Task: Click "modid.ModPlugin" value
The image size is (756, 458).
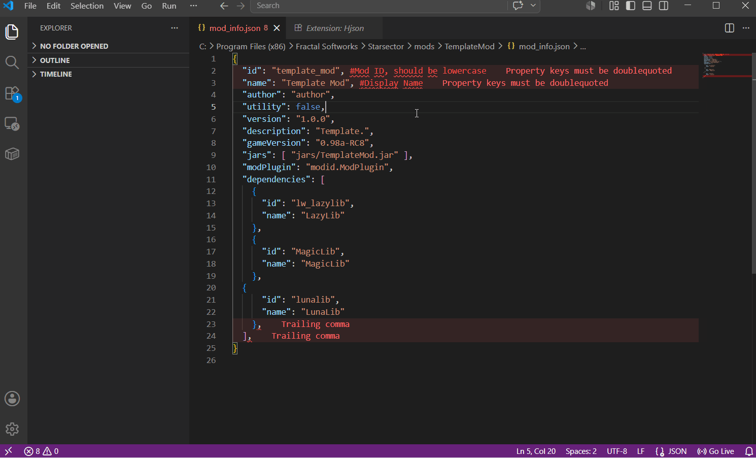Action: 347,167
